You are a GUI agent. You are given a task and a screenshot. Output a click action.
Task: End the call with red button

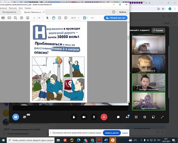click(x=104, y=117)
